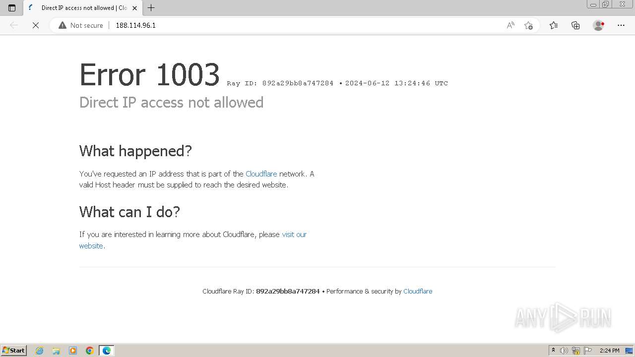Image resolution: width=635 pixels, height=357 pixels.
Task: View the Not secure site information
Action: click(81, 25)
